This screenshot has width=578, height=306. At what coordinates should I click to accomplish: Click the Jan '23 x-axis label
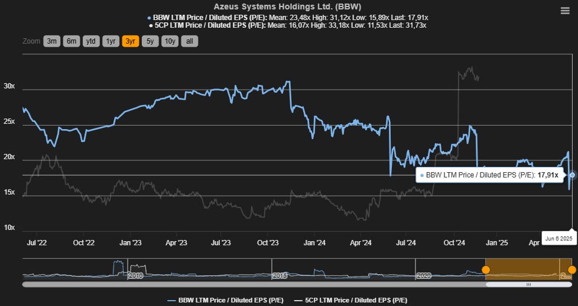(131, 243)
